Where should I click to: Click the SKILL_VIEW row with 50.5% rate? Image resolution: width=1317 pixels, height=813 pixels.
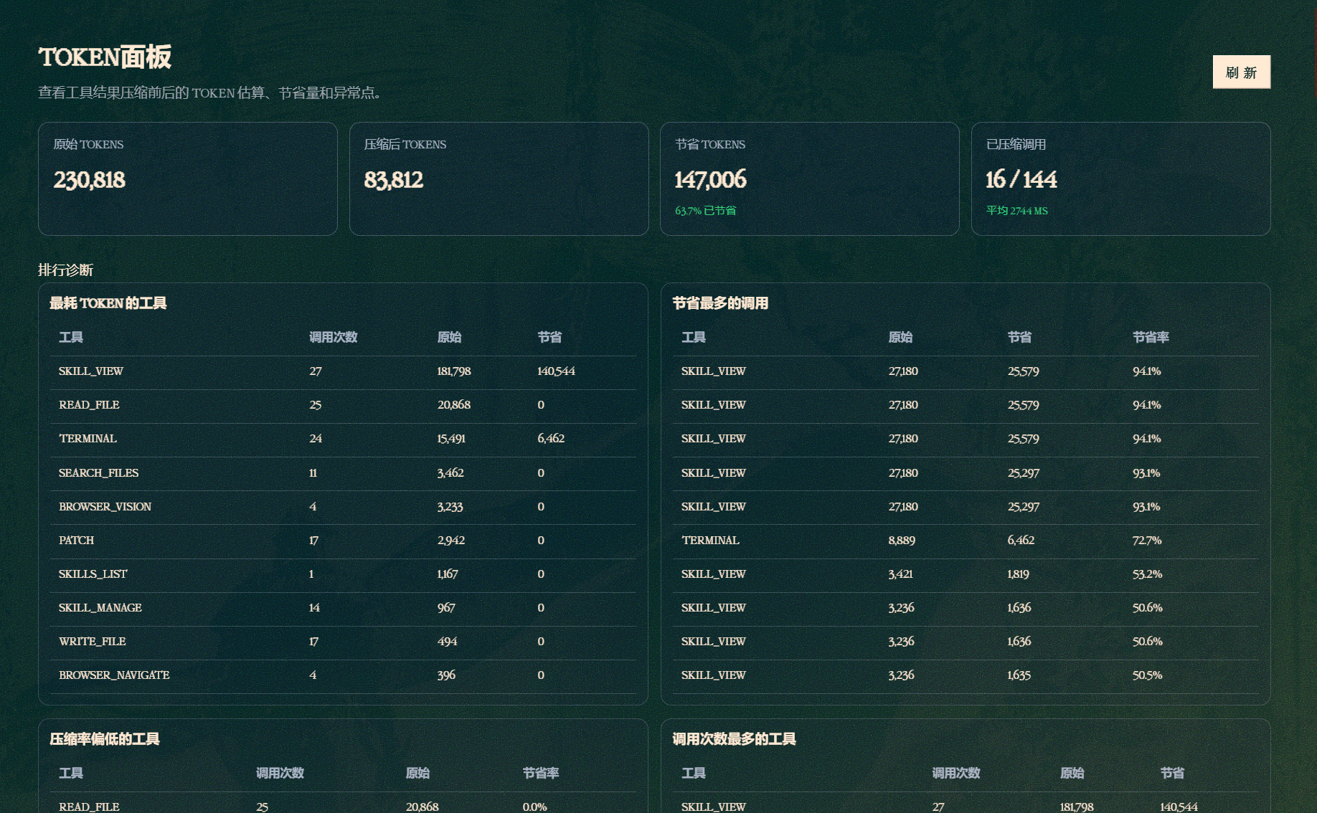point(966,675)
